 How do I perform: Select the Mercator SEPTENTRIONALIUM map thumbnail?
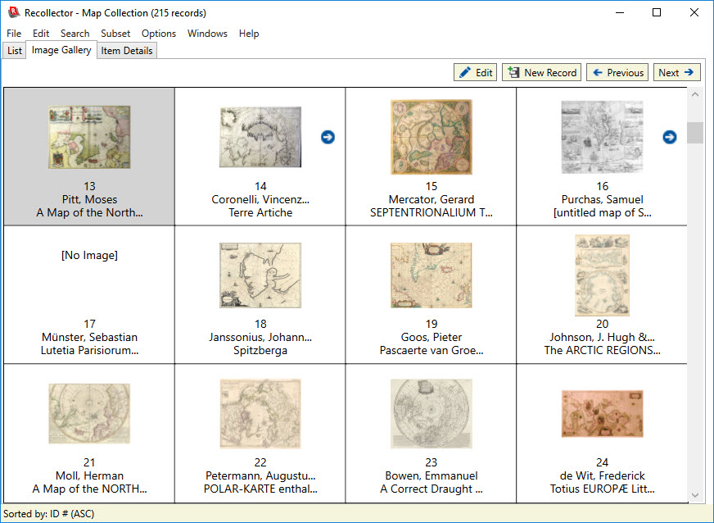coord(432,137)
